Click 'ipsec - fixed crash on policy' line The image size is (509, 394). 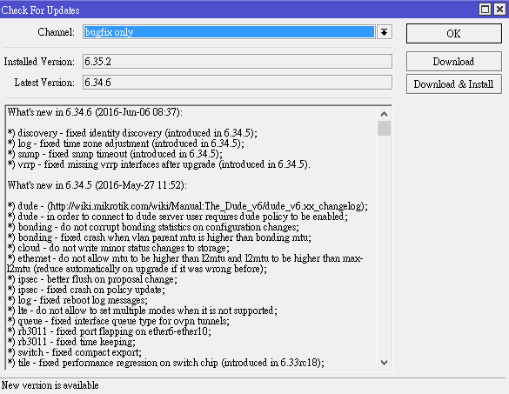86,290
